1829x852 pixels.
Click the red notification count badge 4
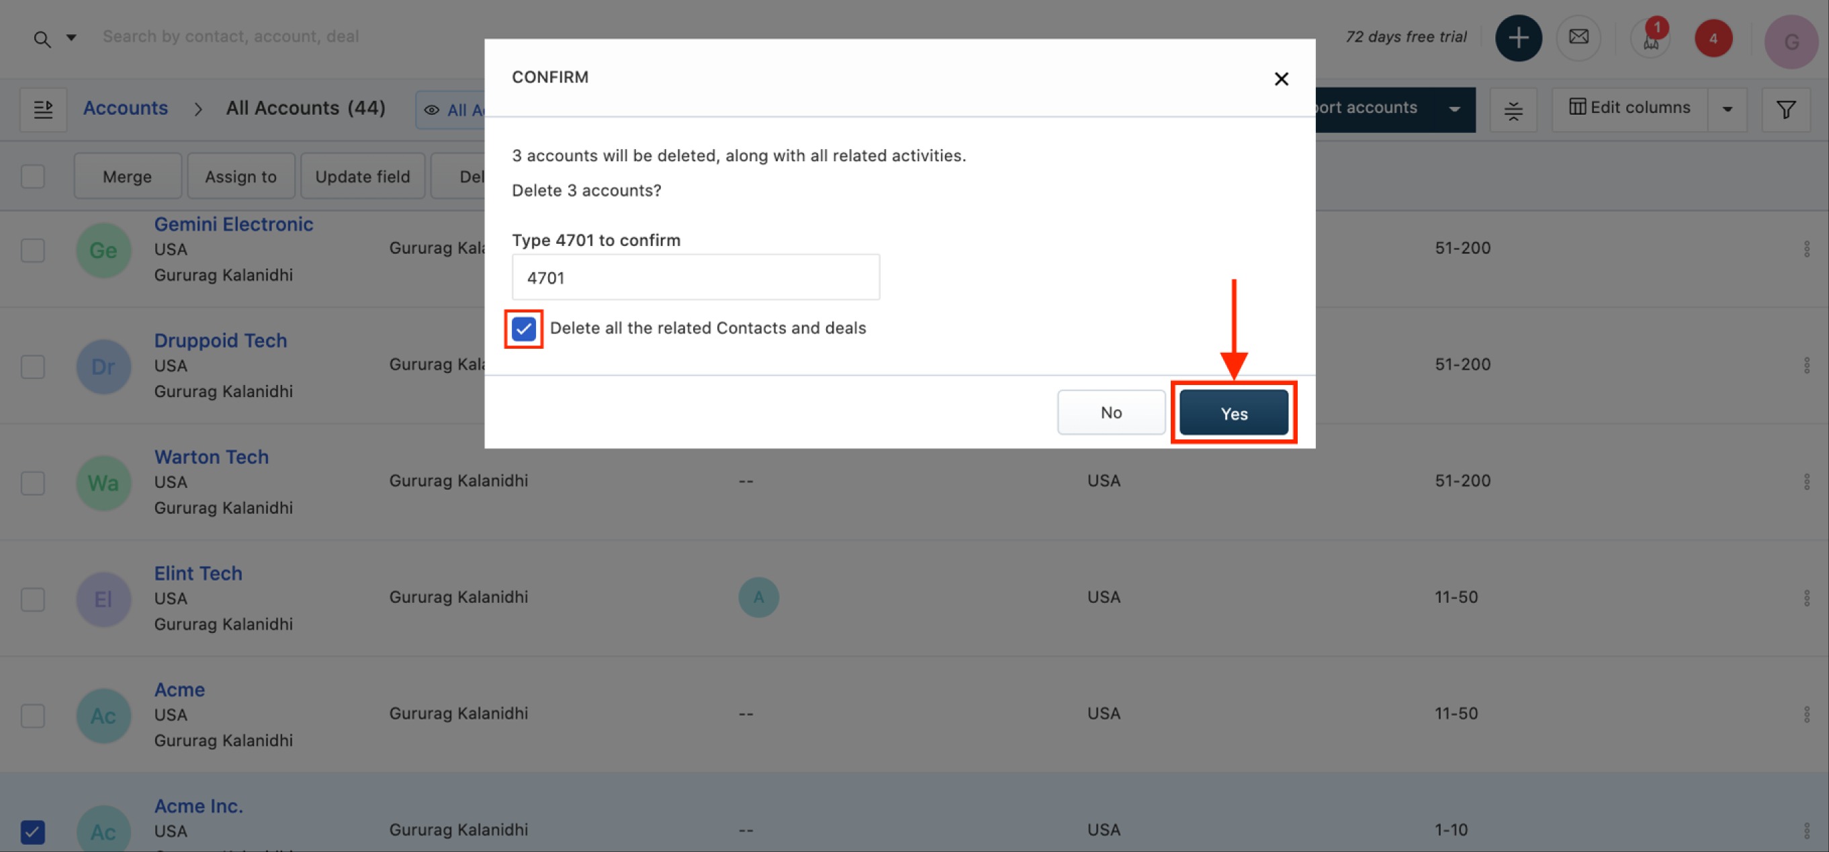click(1713, 38)
